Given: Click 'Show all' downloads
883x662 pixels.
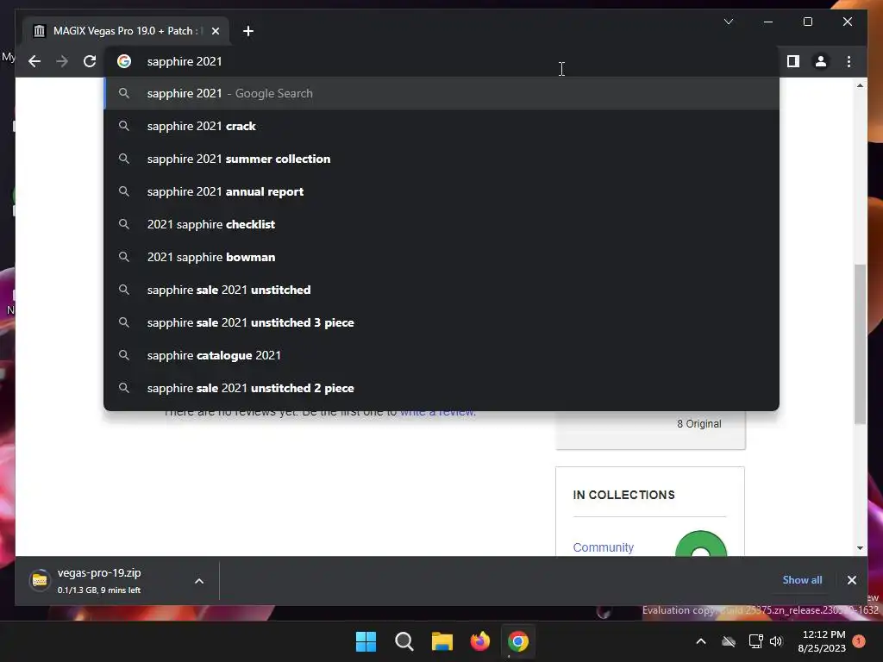Looking at the screenshot, I should (802, 580).
